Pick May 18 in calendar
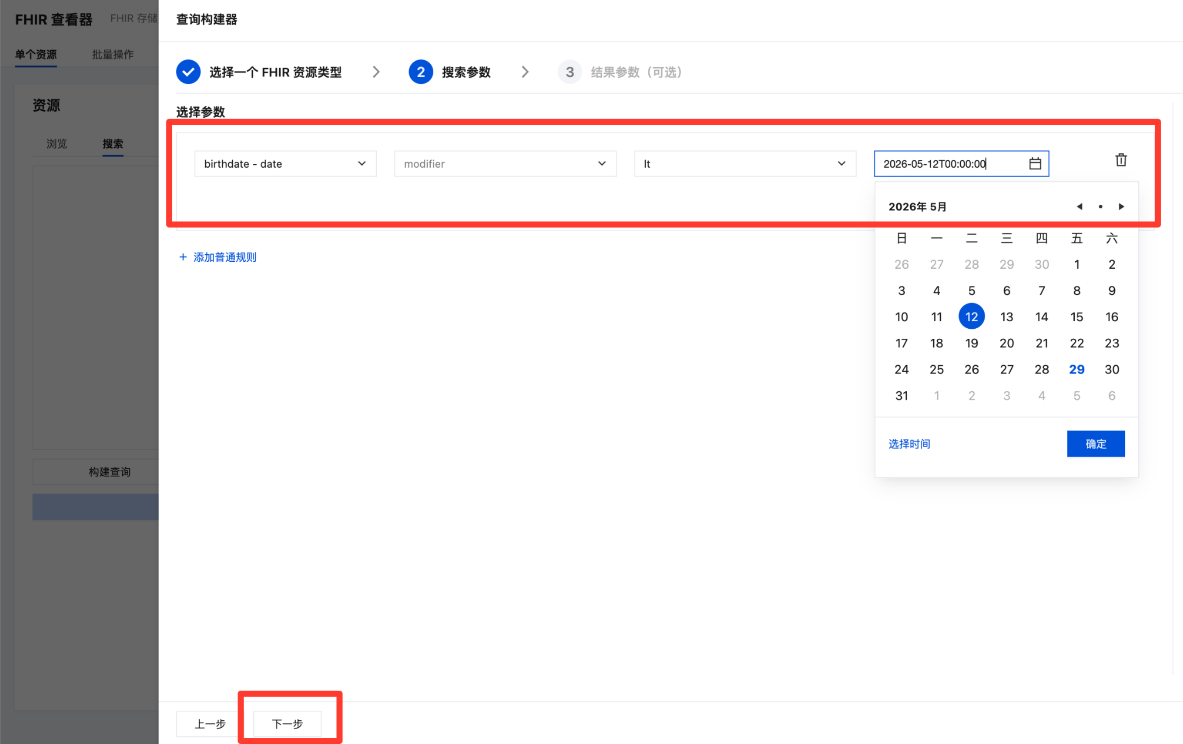Image resolution: width=1183 pixels, height=744 pixels. [x=936, y=343]
